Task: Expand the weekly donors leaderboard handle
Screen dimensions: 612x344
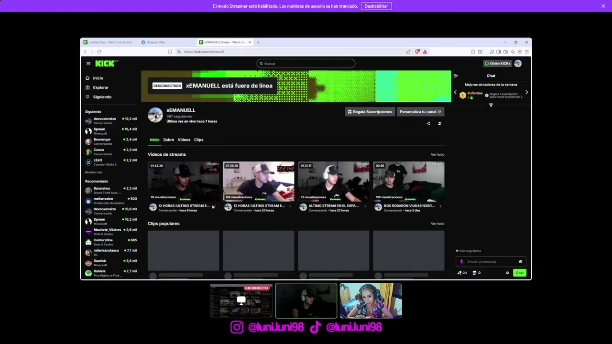Action: [491, 105]
